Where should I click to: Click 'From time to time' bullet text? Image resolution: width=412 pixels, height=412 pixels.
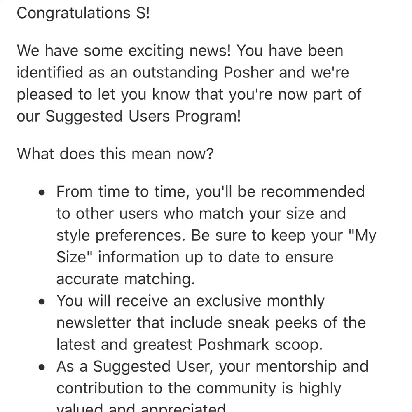coord(122,192)
